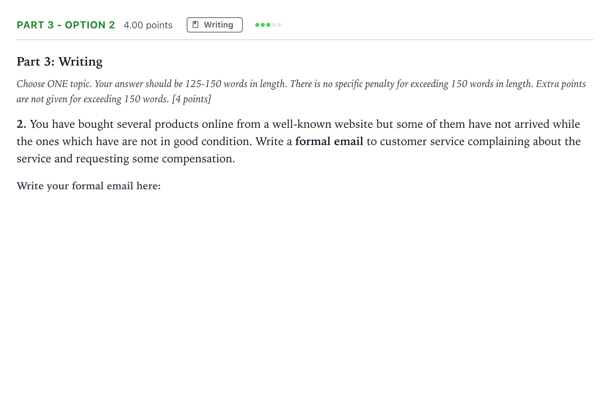Click the bold formal email phrase
Viewport: 610px width, 411px height.
click(329, 141)
